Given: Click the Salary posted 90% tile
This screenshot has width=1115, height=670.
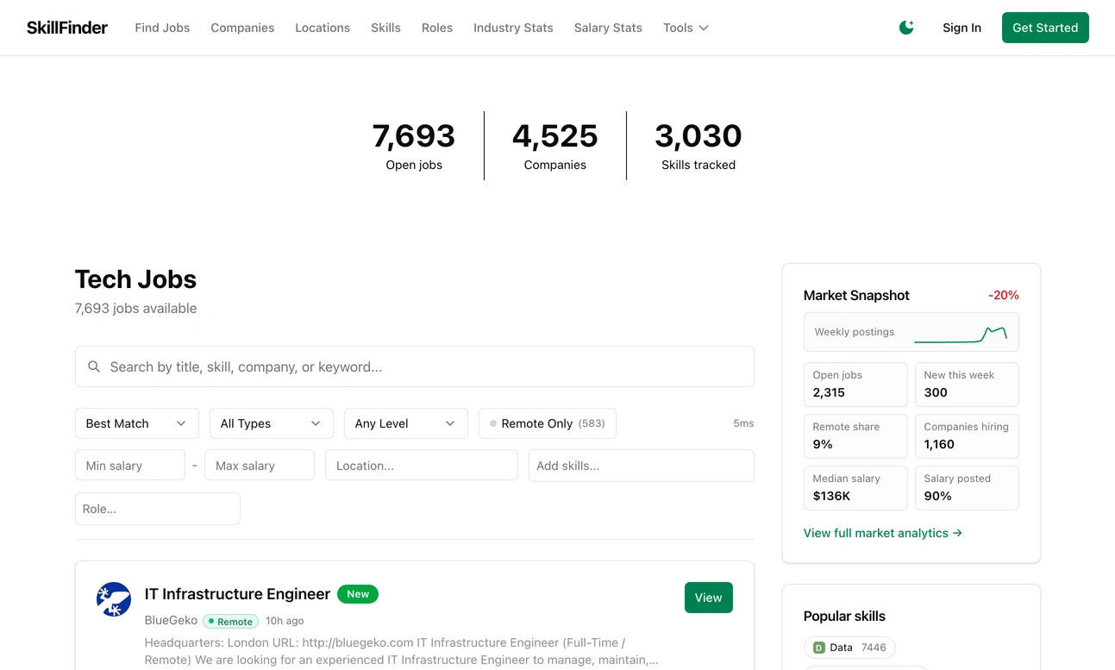Looking at the screenshot, I should (x=967, y=488).
